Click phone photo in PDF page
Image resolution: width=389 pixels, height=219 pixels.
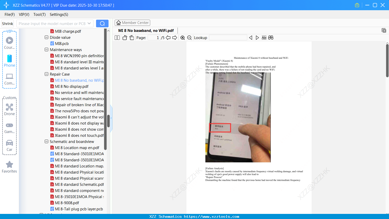click(238, 117)
